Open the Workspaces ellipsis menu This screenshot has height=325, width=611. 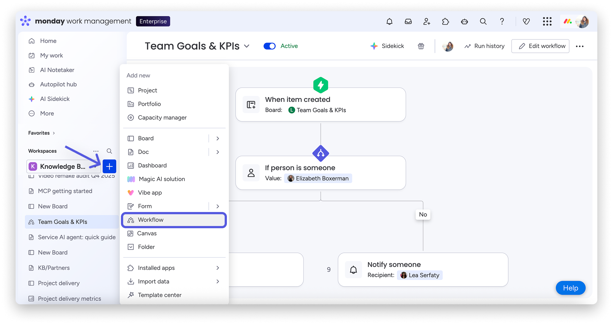click(96, 151)
